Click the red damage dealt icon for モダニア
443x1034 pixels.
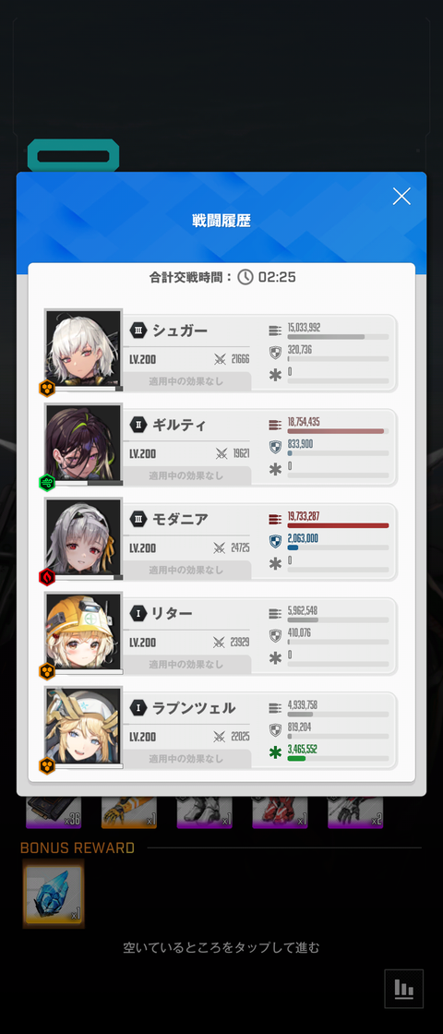276,519
